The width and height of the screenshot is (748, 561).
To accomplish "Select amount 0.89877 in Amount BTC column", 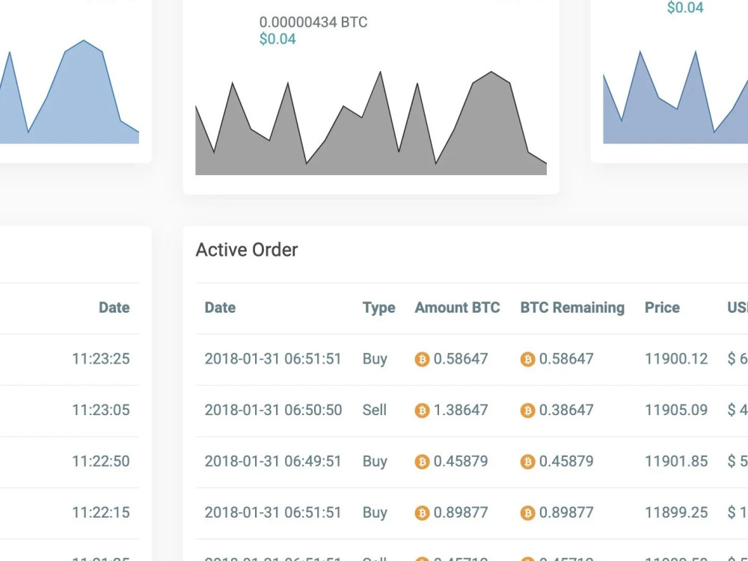I will [461, 513].
